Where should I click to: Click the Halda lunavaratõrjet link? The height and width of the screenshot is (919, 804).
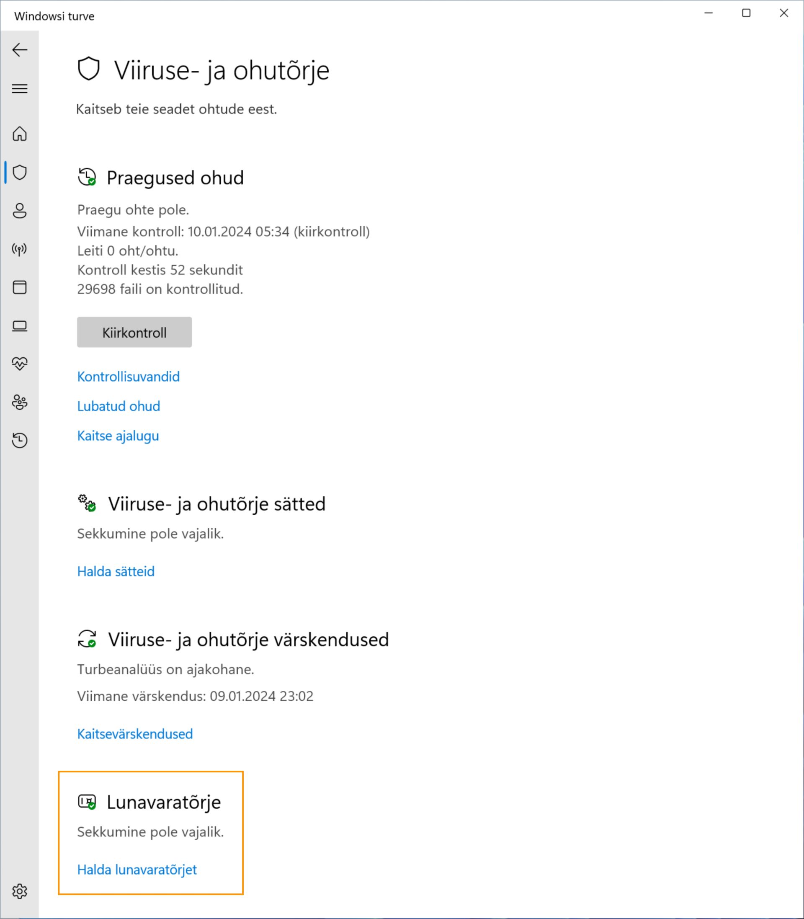coord(137,870)
